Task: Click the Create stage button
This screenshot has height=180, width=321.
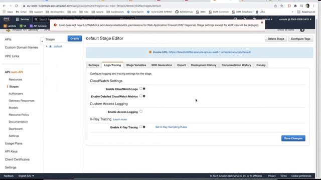Action: (75, 38)
